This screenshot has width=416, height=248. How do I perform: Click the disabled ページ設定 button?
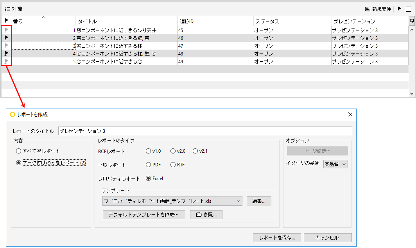pos(317,151)
